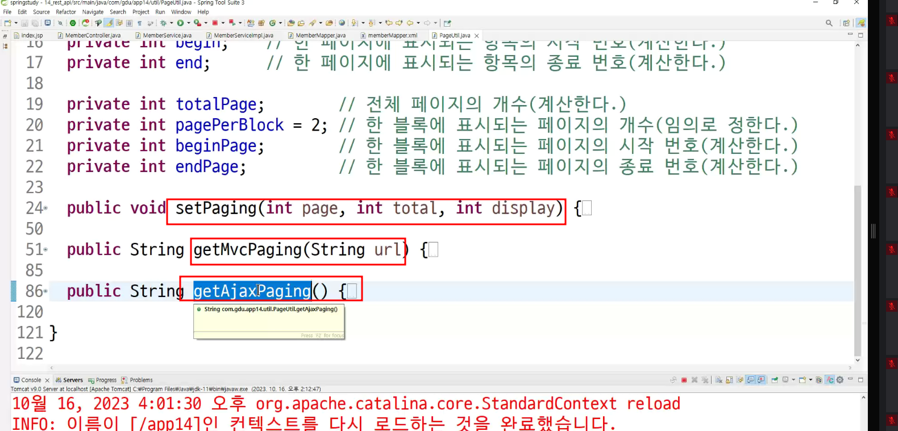This screenshot has width=898, height=431.
Task: Click the totalPage variable on line 19
Action: pos(216,104)
